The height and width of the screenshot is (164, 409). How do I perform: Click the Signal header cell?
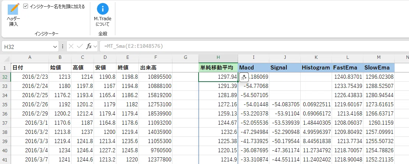(285, 68)
